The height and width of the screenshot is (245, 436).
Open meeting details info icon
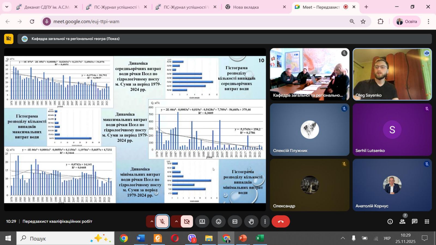point(390,222)
